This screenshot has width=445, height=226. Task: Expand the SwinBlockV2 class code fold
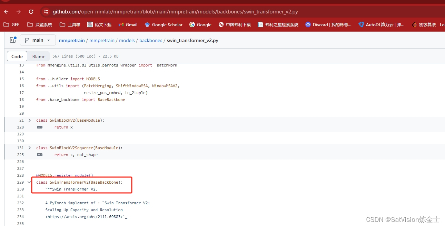click(30, 120)
